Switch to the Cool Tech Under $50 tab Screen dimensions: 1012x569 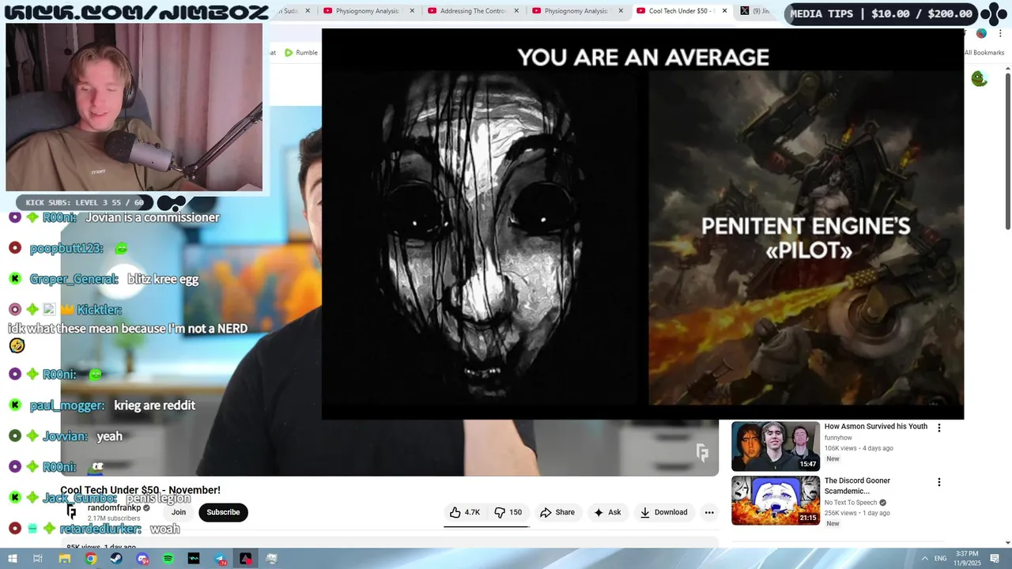pyautogui.click(x=680, y=11)
